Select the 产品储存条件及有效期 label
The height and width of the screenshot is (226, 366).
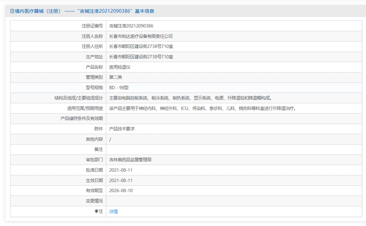(x=82, y=119)
